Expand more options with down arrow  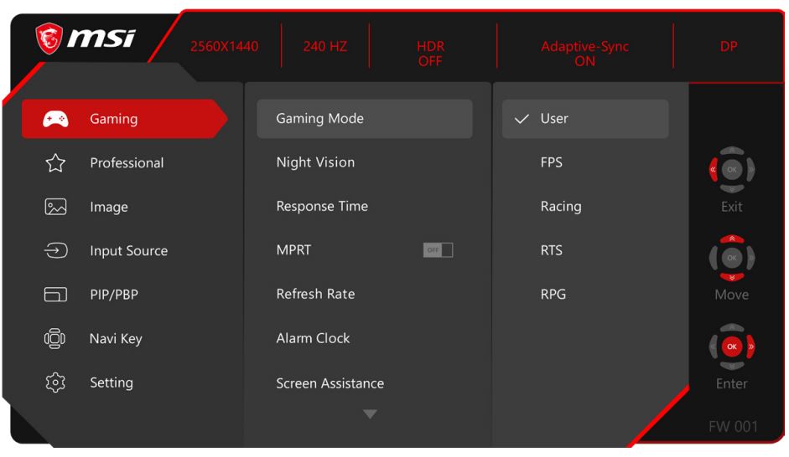(370, 413)
